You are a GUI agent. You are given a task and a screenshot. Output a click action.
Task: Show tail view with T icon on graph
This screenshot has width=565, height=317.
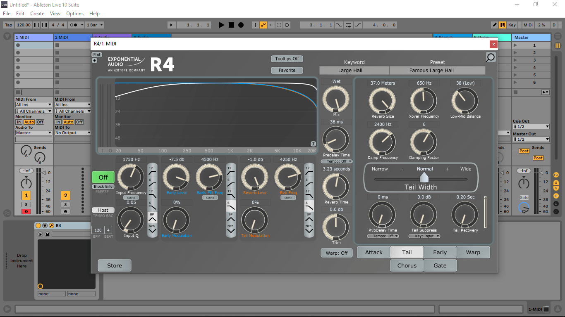coord(313,144)
